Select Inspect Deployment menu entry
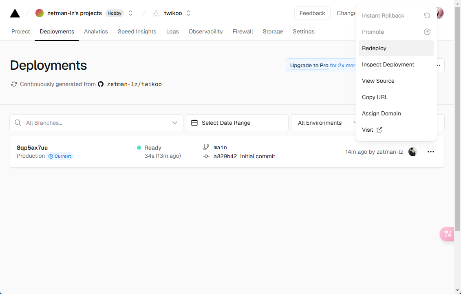461x294 pixels. tap(396, 65)
